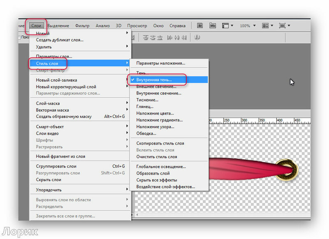
Task: Choose Образовать слой
Action: click(169, 173)
